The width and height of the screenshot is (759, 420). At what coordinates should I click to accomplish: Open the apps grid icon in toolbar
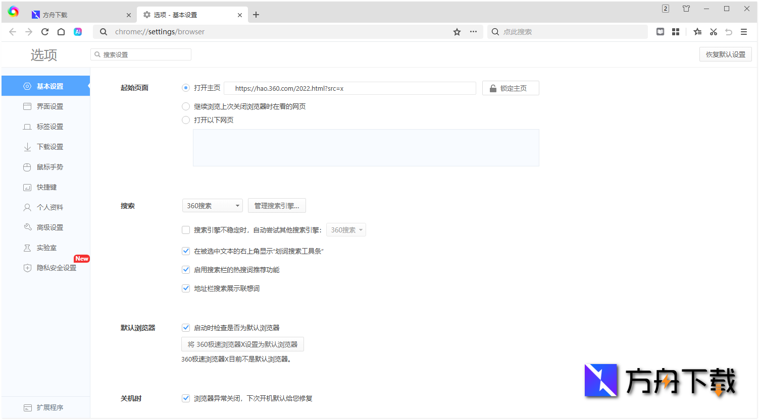(676, 31)
